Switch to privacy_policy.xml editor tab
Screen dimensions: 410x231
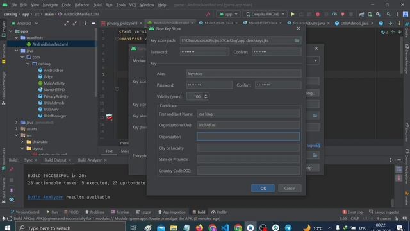[x=122, y=23]
